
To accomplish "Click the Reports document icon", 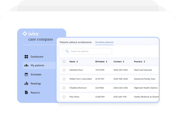I will 26,92.
